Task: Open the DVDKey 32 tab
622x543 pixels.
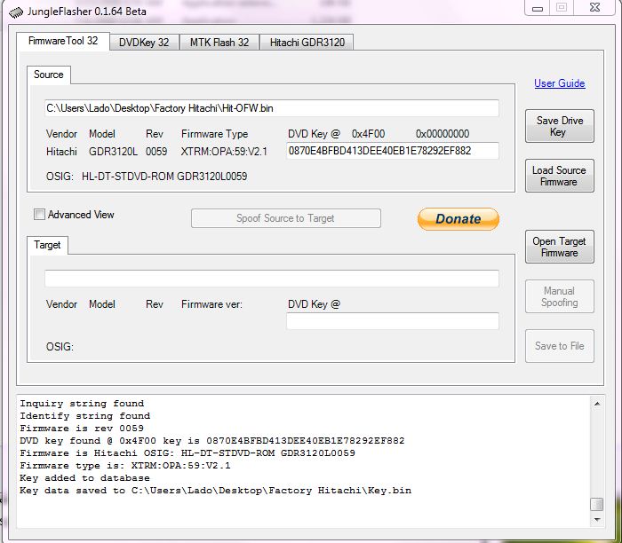Action: (144, 43)
